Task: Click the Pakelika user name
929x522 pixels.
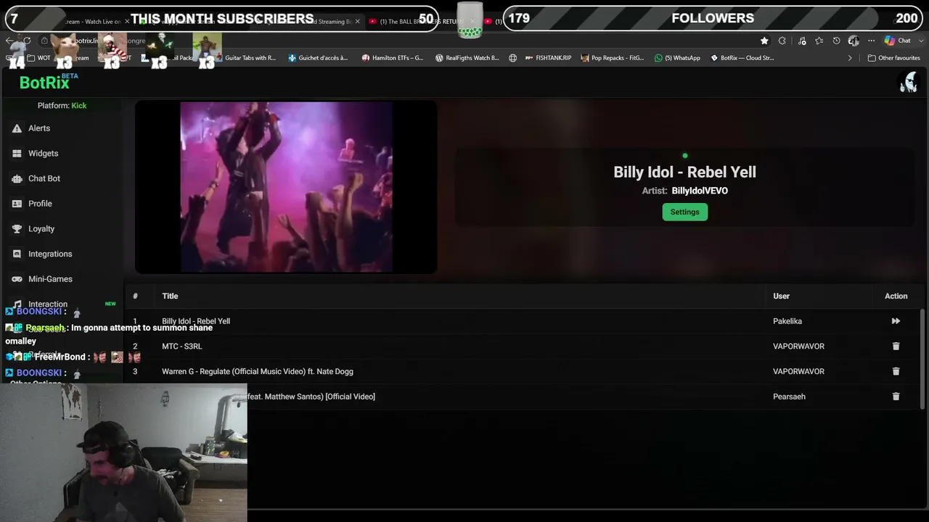Action: pyautogui.click(x=787, y=321)
